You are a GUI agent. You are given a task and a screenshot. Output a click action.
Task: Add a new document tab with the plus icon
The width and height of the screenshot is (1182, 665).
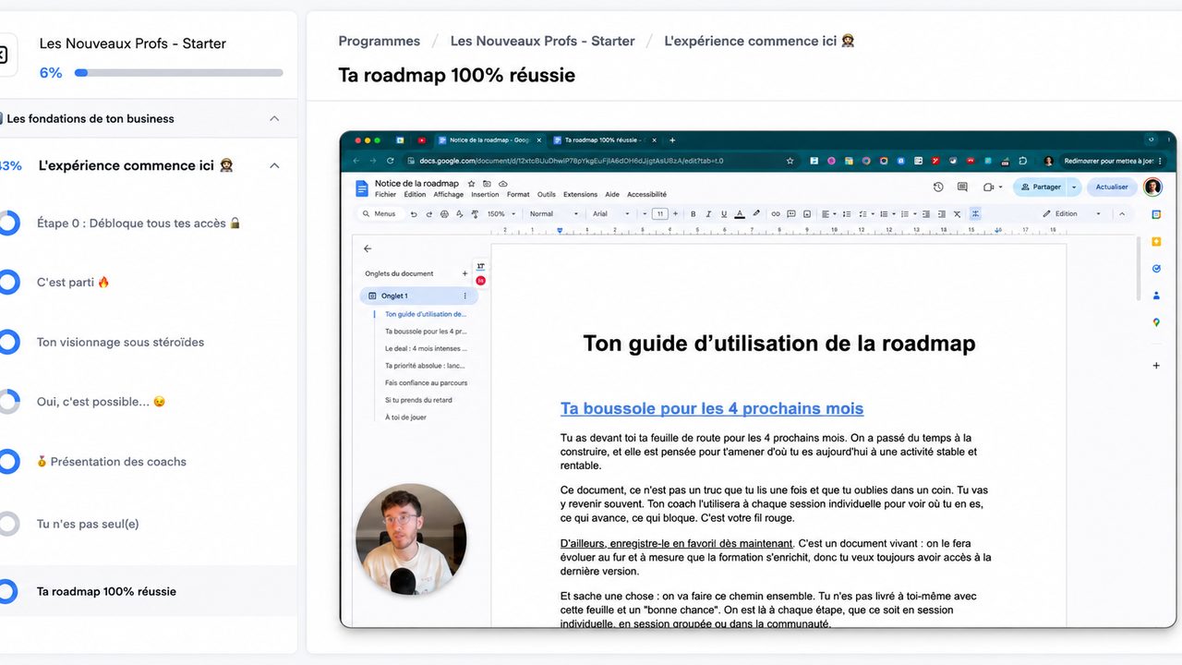click(464, 273)
